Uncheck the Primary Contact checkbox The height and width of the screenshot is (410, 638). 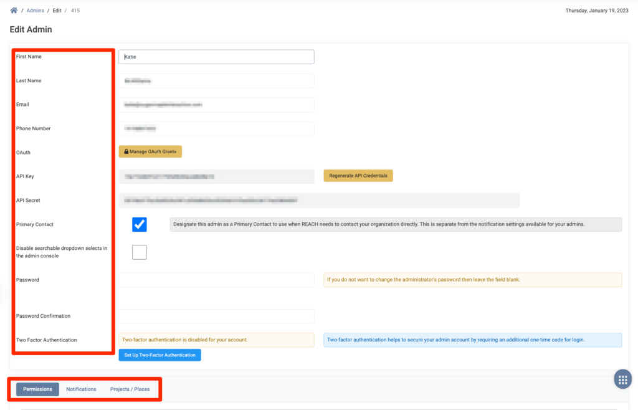pyautogui.click(x=139, y=224)
